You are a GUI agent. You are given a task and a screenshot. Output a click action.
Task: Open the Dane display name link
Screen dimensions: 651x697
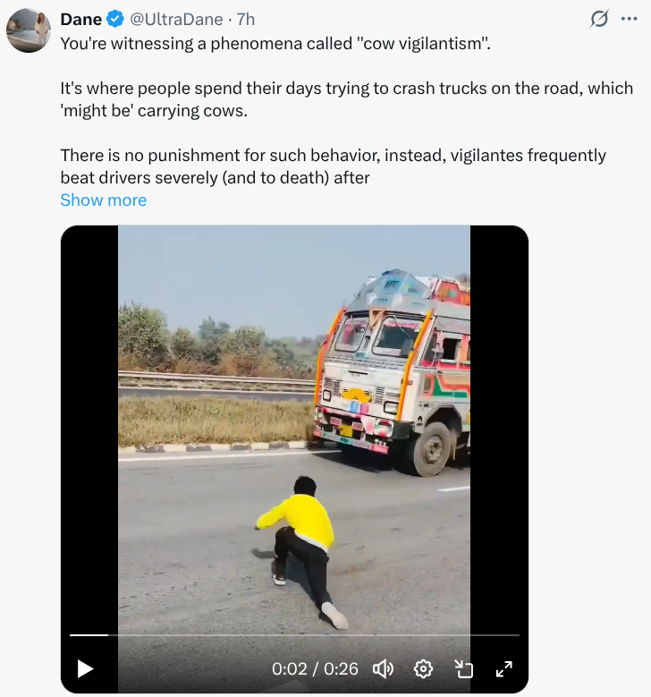point(81,19)
